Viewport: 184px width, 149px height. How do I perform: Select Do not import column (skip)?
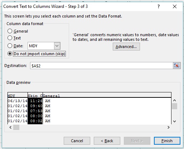[x=10, y=54]
